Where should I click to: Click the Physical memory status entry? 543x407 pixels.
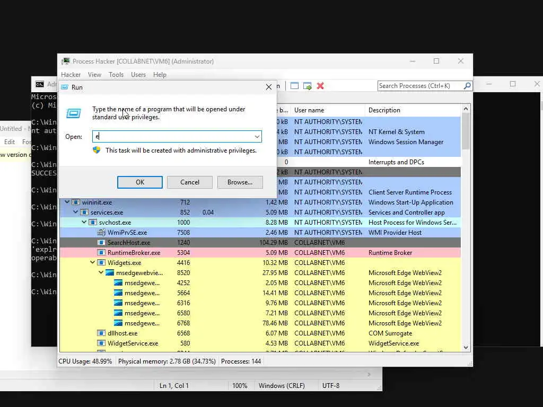167,361
